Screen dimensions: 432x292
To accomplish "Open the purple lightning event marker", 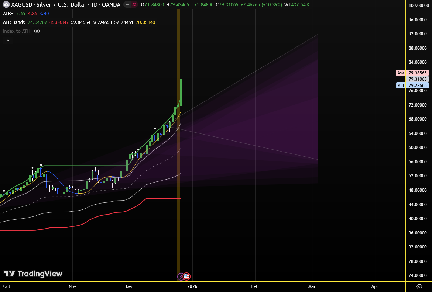I will tap(181, 276).
